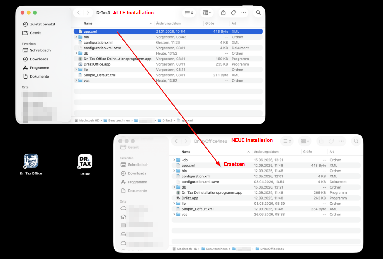Go forward in the DrTax3 window
383x259 pixels.
coord(88,13)
